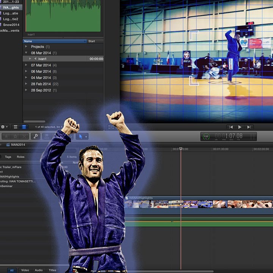Open the Keyword Editor key icon

[x=36, y=136]
